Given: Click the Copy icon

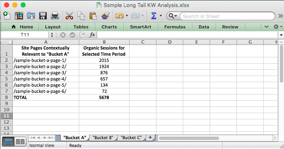Looking at the screenshot, I should pyautogui.click(x=81, y=16).
